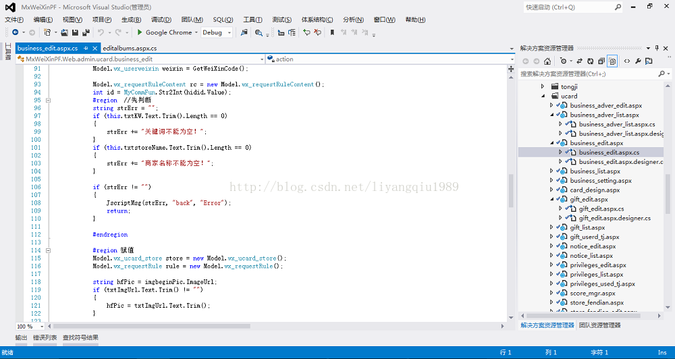Click the Home icon in Solution Explorer
This screenshot has height=359, width=675.
tap(547, 61)
